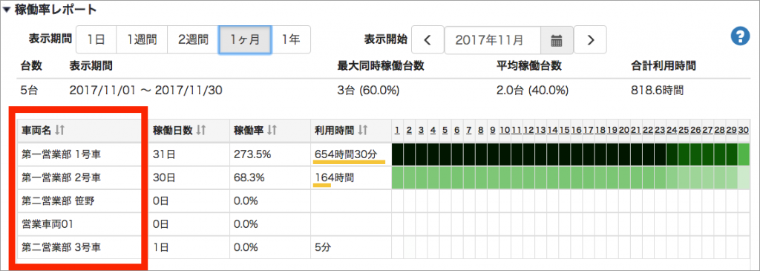Click 1号車 heatmap cell for day 25
760x271 pixels.
[x=684, y=154]
